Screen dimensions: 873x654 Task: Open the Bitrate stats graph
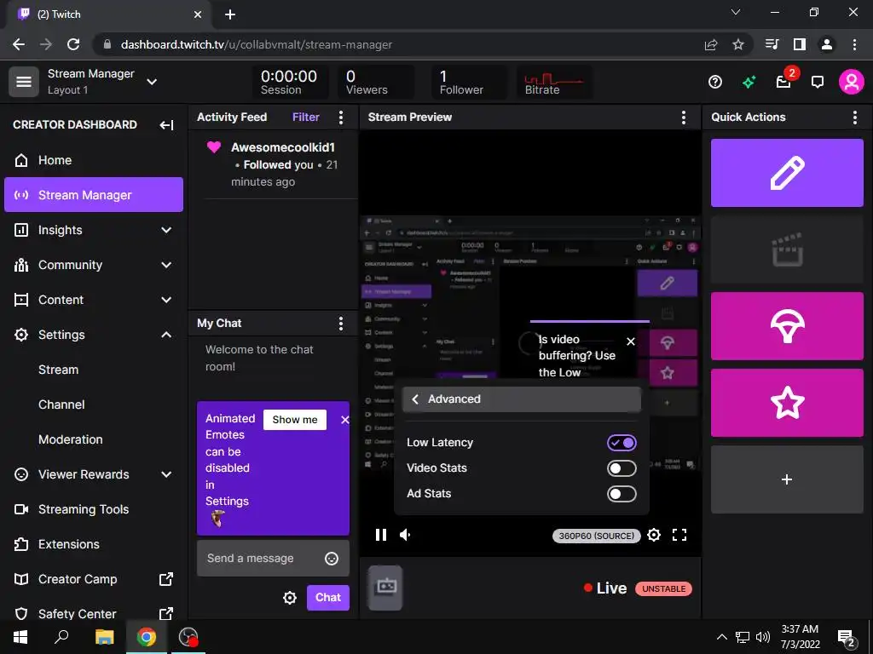point(554,83)
